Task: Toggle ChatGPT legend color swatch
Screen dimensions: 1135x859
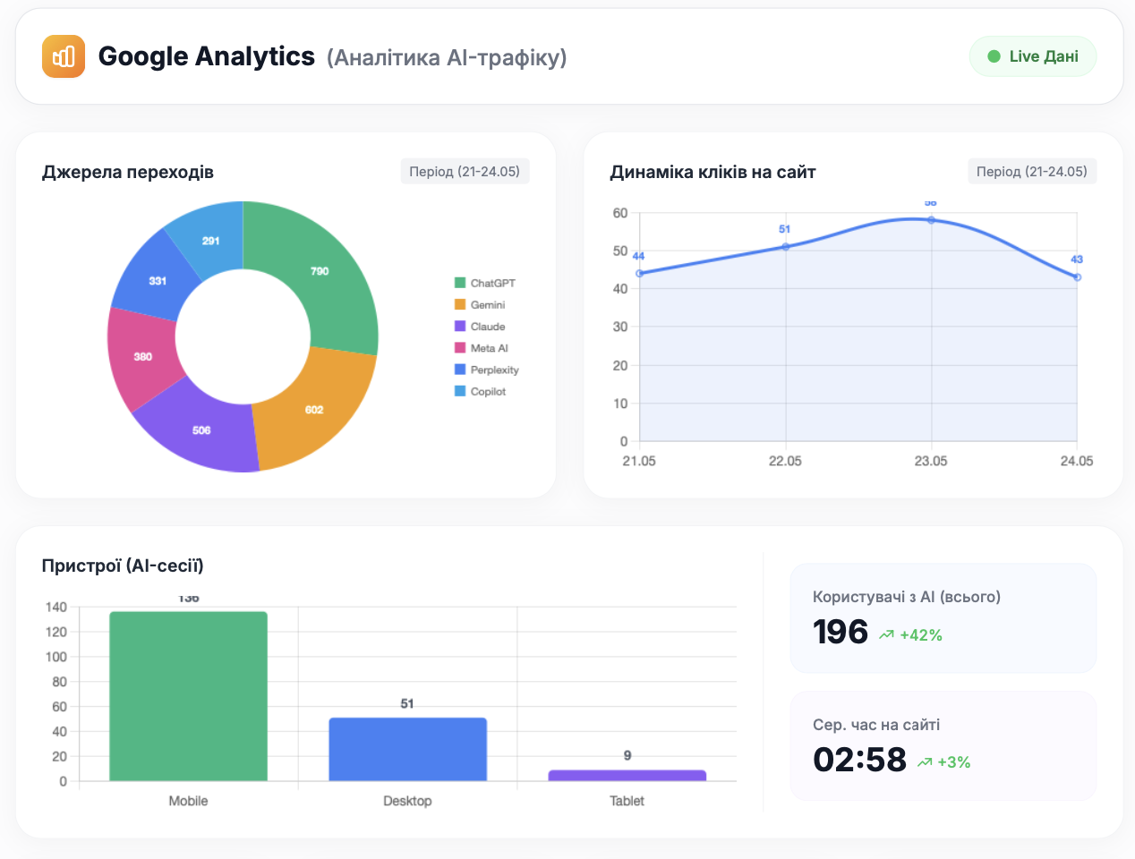Action: point(460,283)
